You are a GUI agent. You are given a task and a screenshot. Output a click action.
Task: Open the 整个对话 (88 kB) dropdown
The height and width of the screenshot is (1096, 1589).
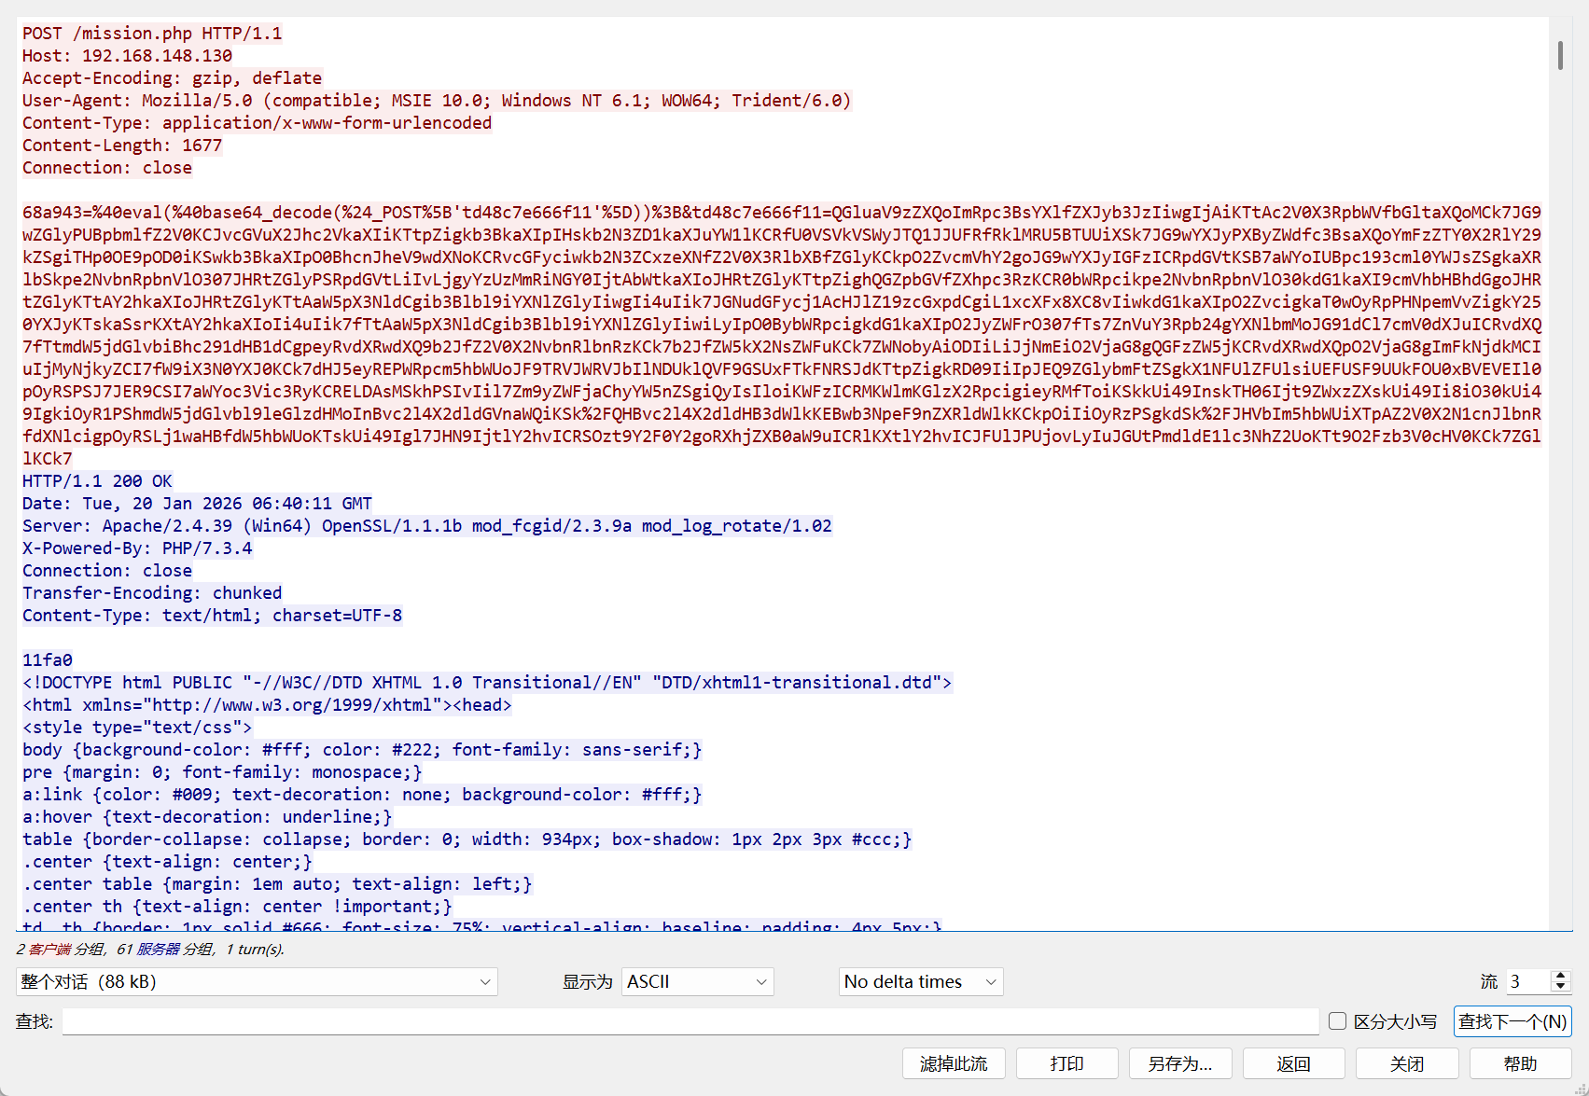coord(257,981)
